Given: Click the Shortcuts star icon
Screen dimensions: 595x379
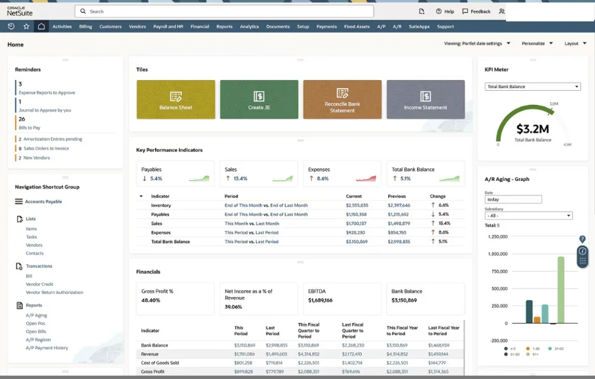Looking at the screenshot, I should click(x=26, y=27).
